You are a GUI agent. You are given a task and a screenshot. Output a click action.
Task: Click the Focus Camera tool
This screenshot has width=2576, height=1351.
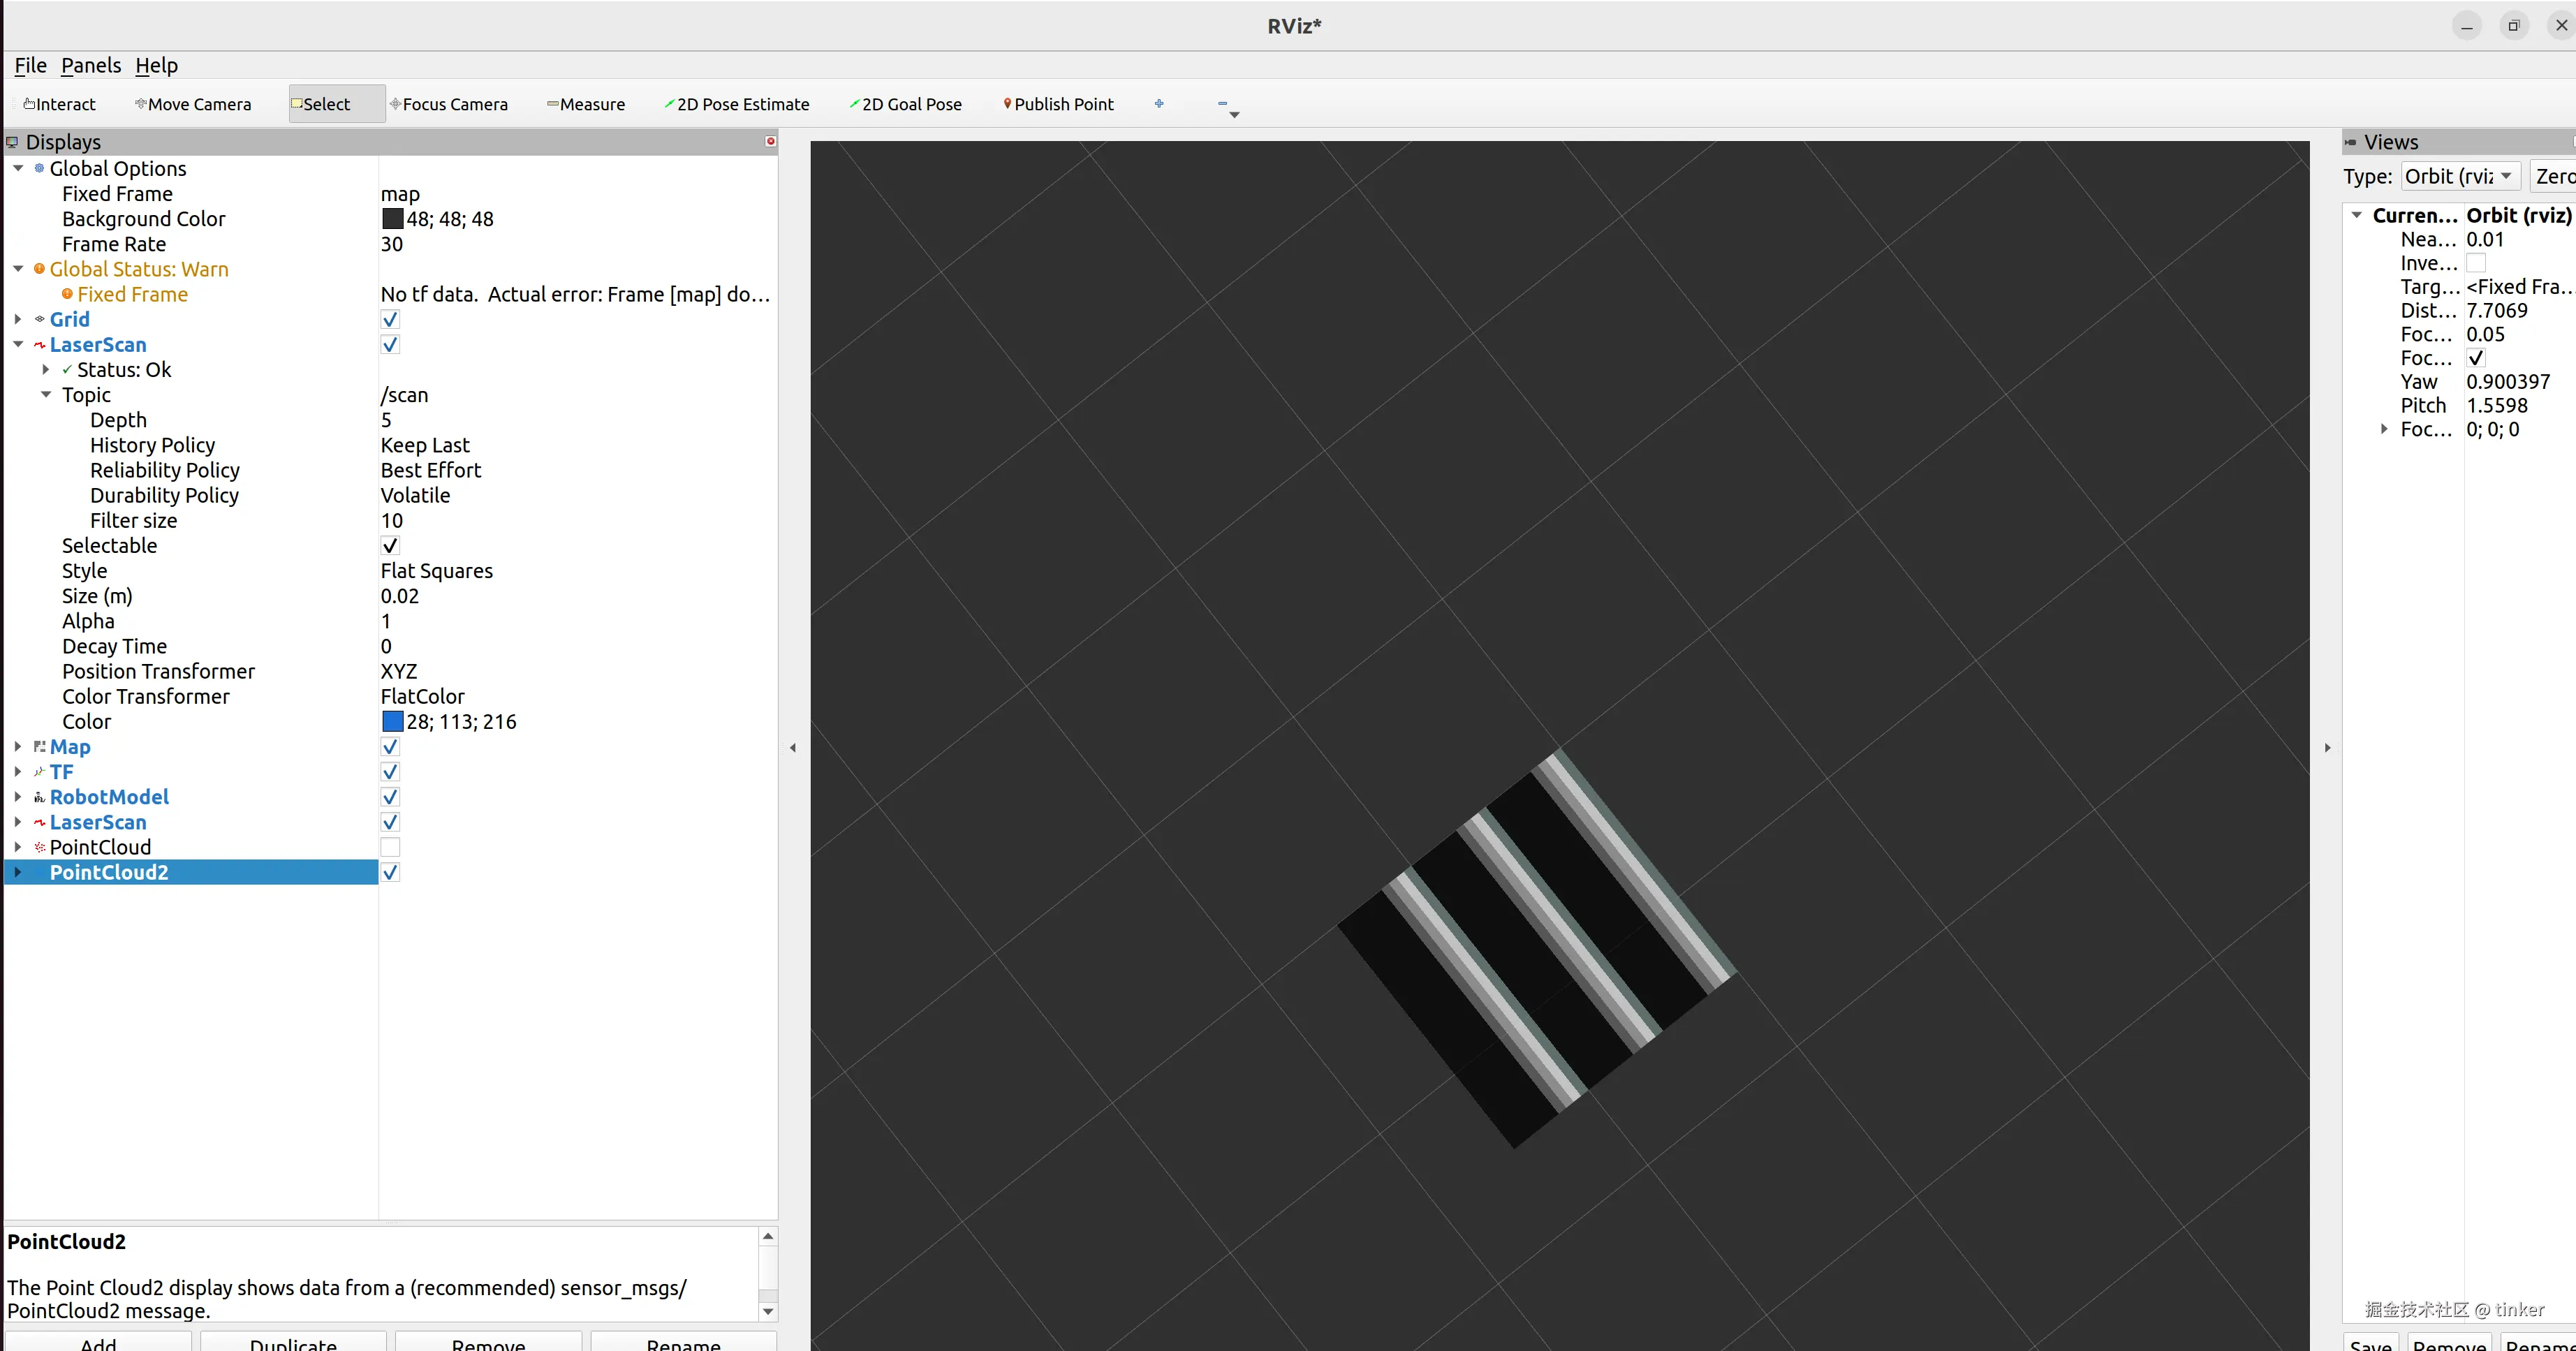pos(449,104)
